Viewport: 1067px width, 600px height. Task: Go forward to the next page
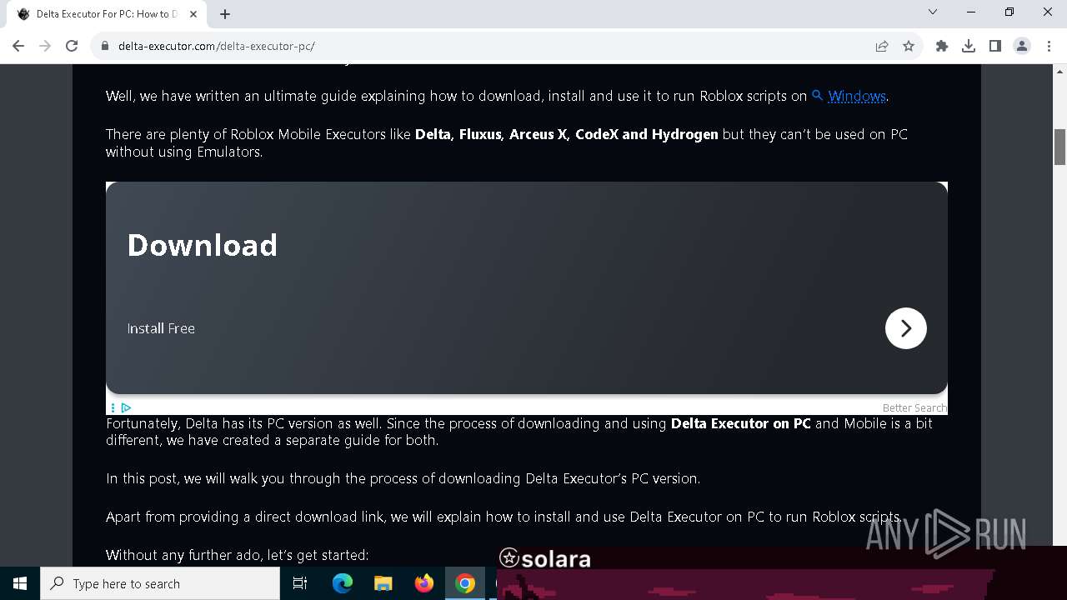pos(45,46)
